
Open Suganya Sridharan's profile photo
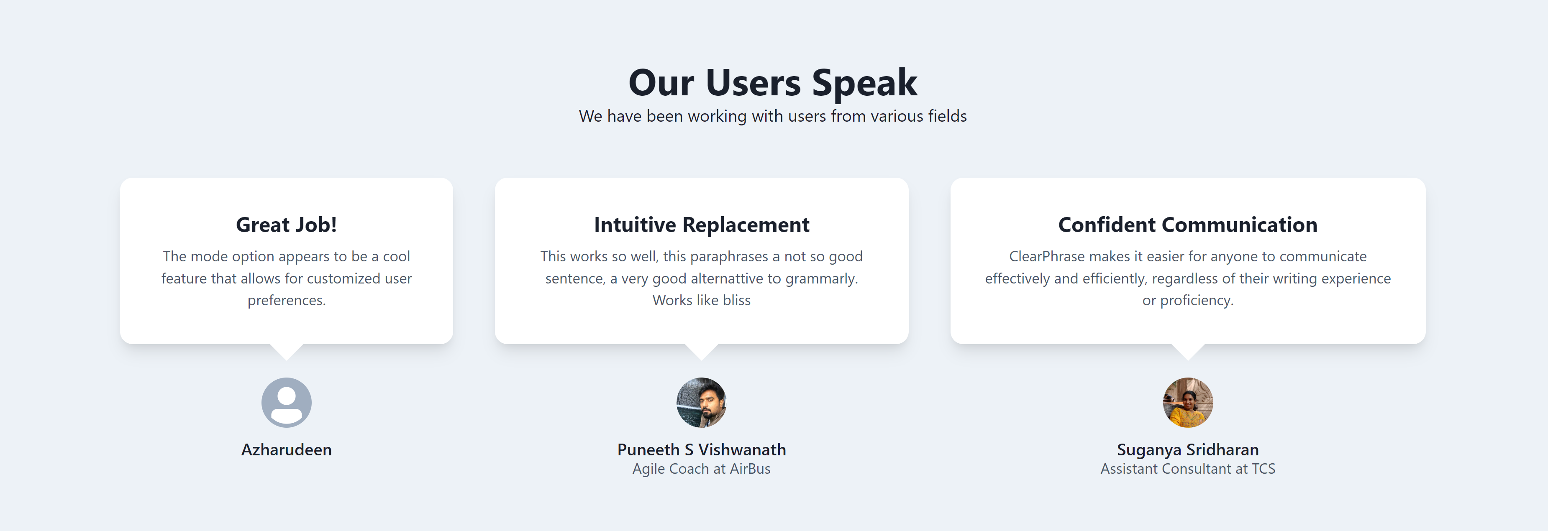[x=1187, y=403]
